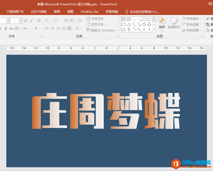Select the arrow line shape
Screen dimensions: 213x171
click(139, 19)
